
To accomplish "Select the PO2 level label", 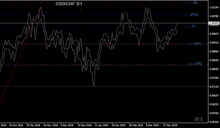I will click(x=194, y=15).
